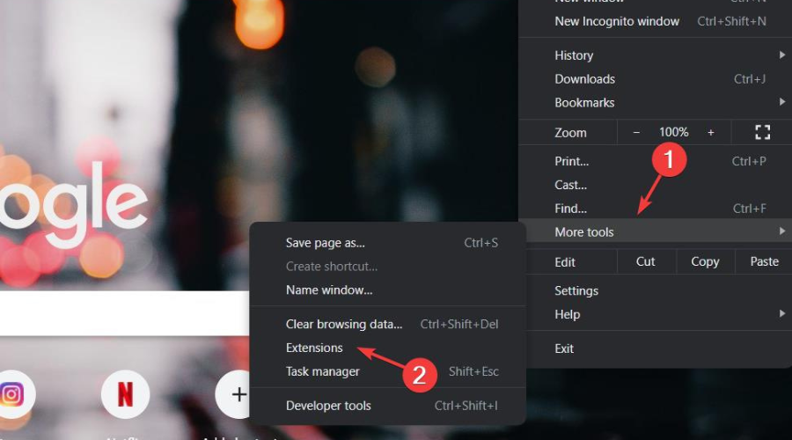
Task: Click Cut in the Edit row
Action: pyautogui.click(x=646, y=261)
